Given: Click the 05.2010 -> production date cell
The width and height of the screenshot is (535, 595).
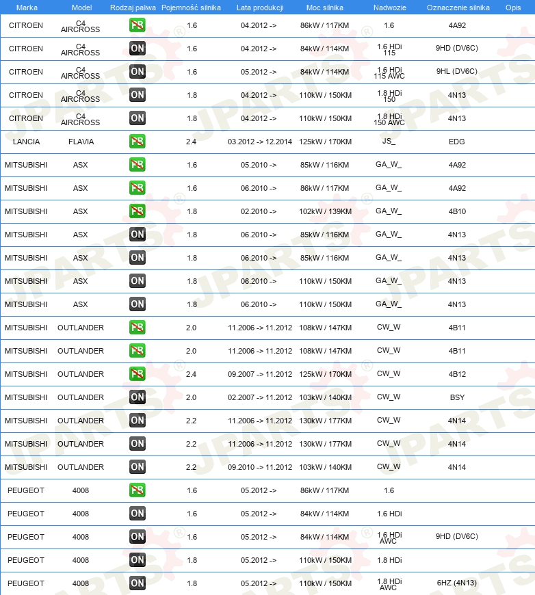Looking at the screenshot, I should pyautogui.click(x=259, y=165).
